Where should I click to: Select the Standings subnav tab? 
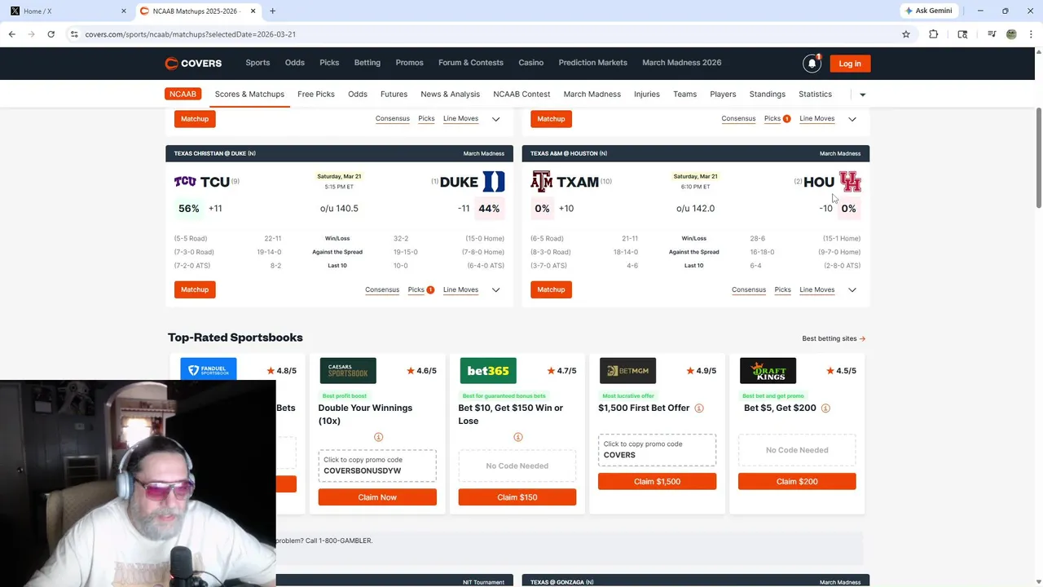coord(768,95)
